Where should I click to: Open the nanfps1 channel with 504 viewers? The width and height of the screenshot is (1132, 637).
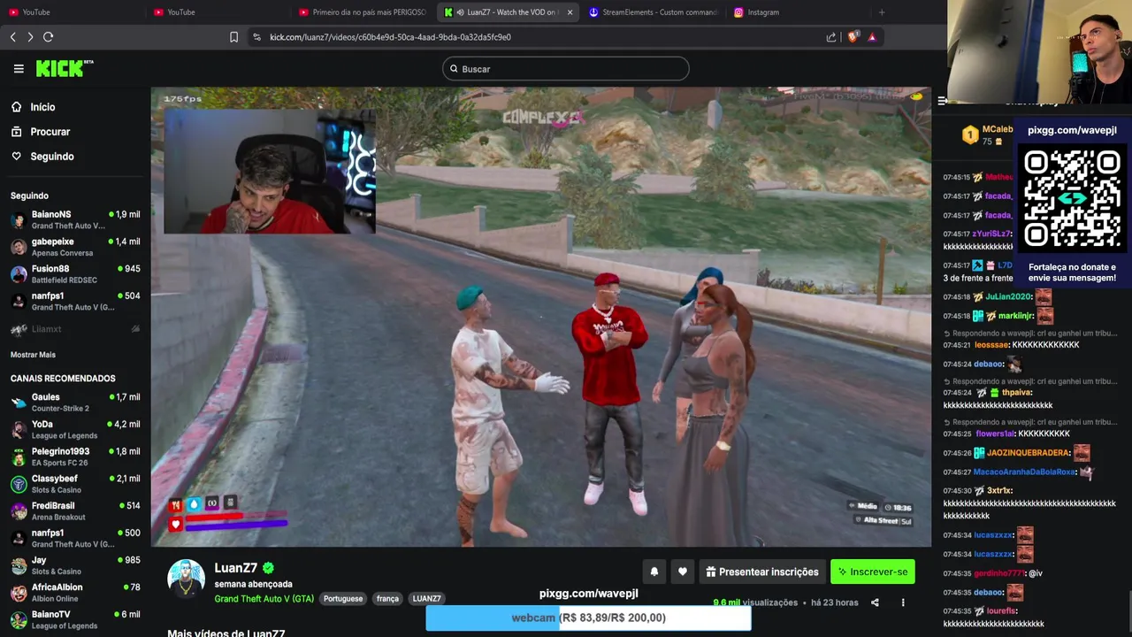[75, 302]
